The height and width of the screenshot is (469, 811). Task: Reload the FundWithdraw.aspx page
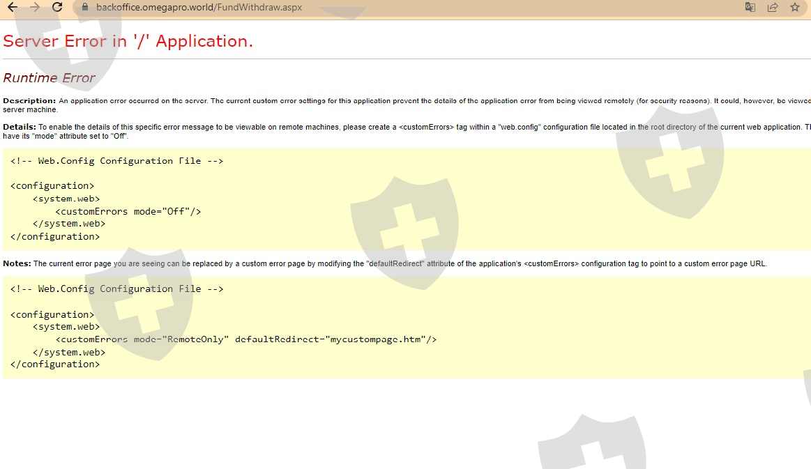[58, 8]
